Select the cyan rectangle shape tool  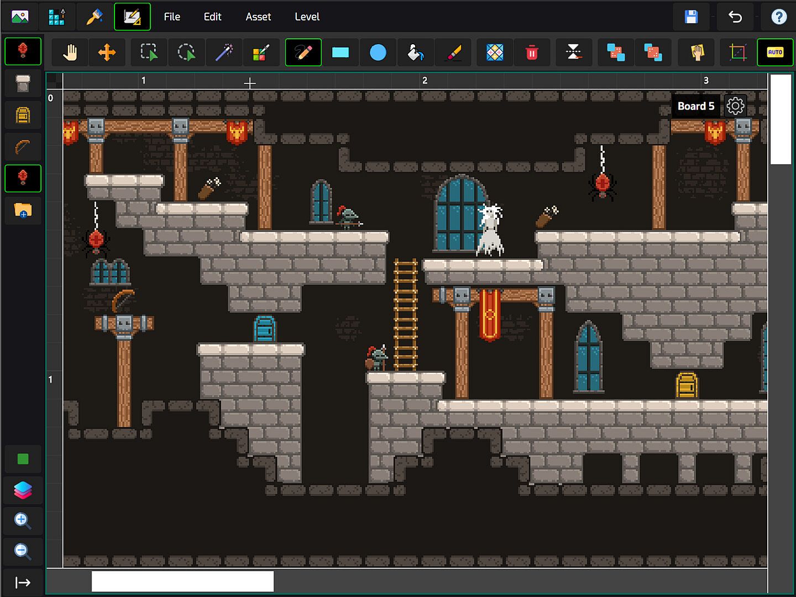point(341,53)
